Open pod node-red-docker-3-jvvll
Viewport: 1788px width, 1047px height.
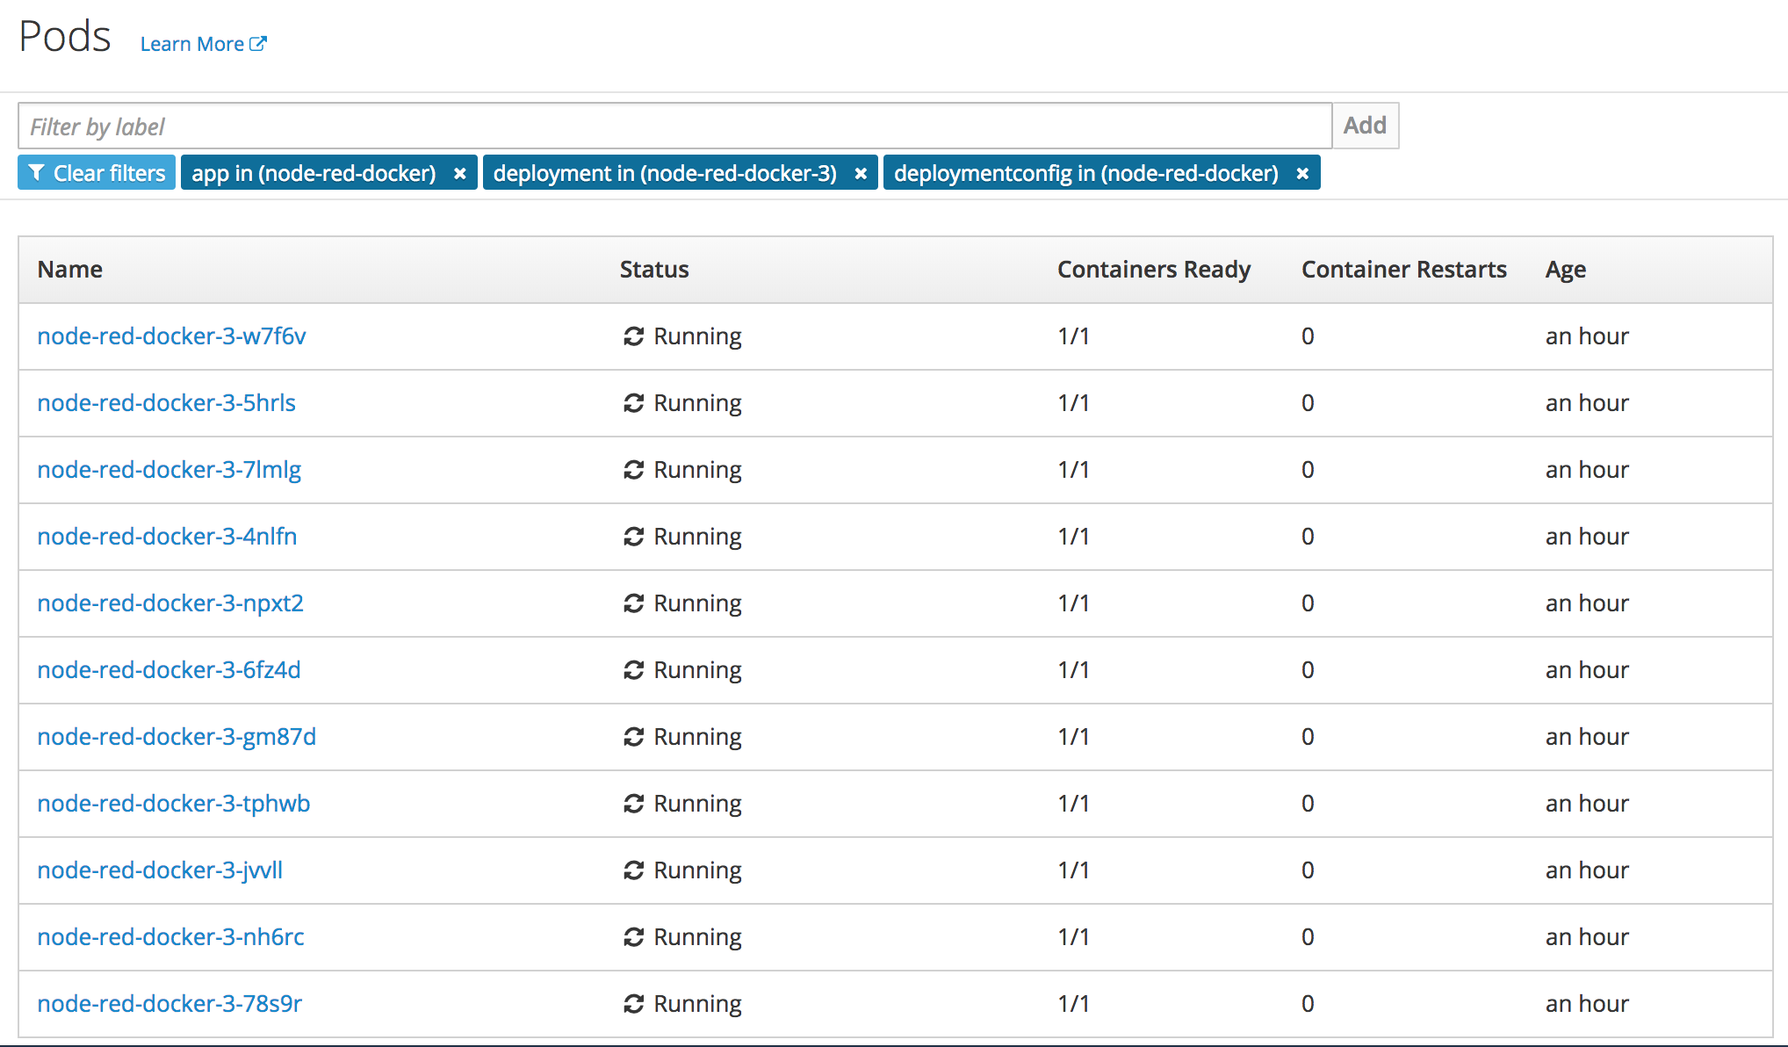(x=160, y=870)
